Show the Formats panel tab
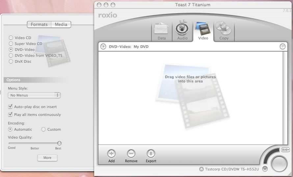The height and width of the screenshot is (177, 293). (39, 24)
